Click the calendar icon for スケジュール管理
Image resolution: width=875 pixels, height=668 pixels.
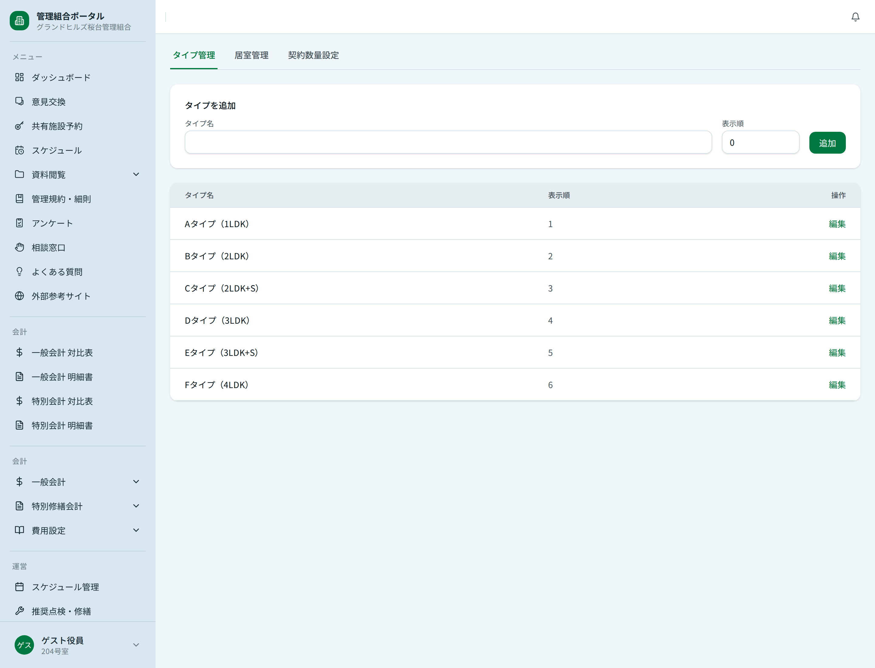point(19,587)
